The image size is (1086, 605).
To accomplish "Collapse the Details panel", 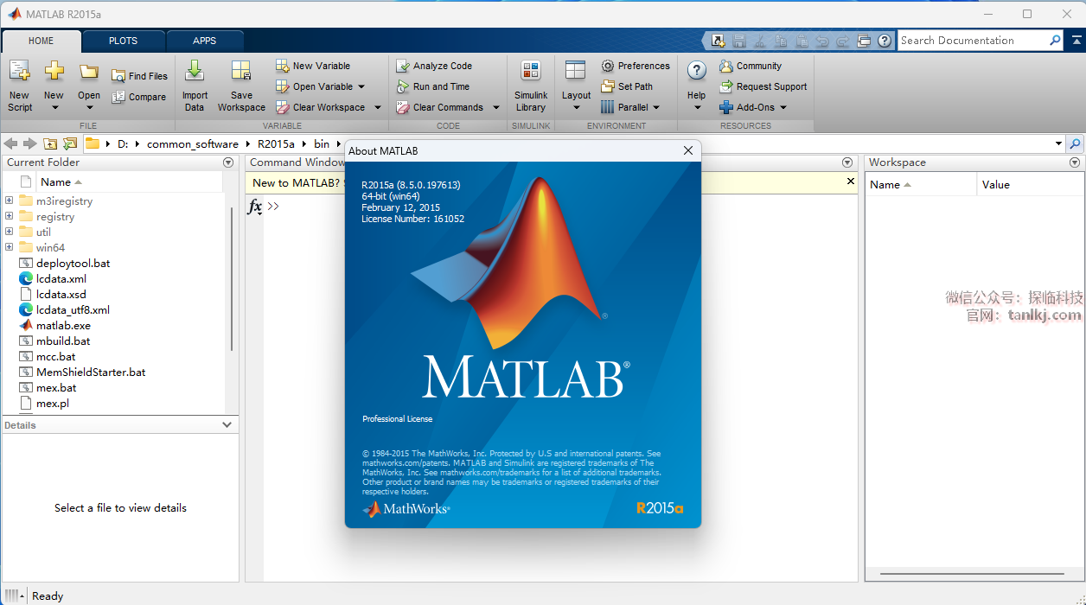I will tap(227, 425).
